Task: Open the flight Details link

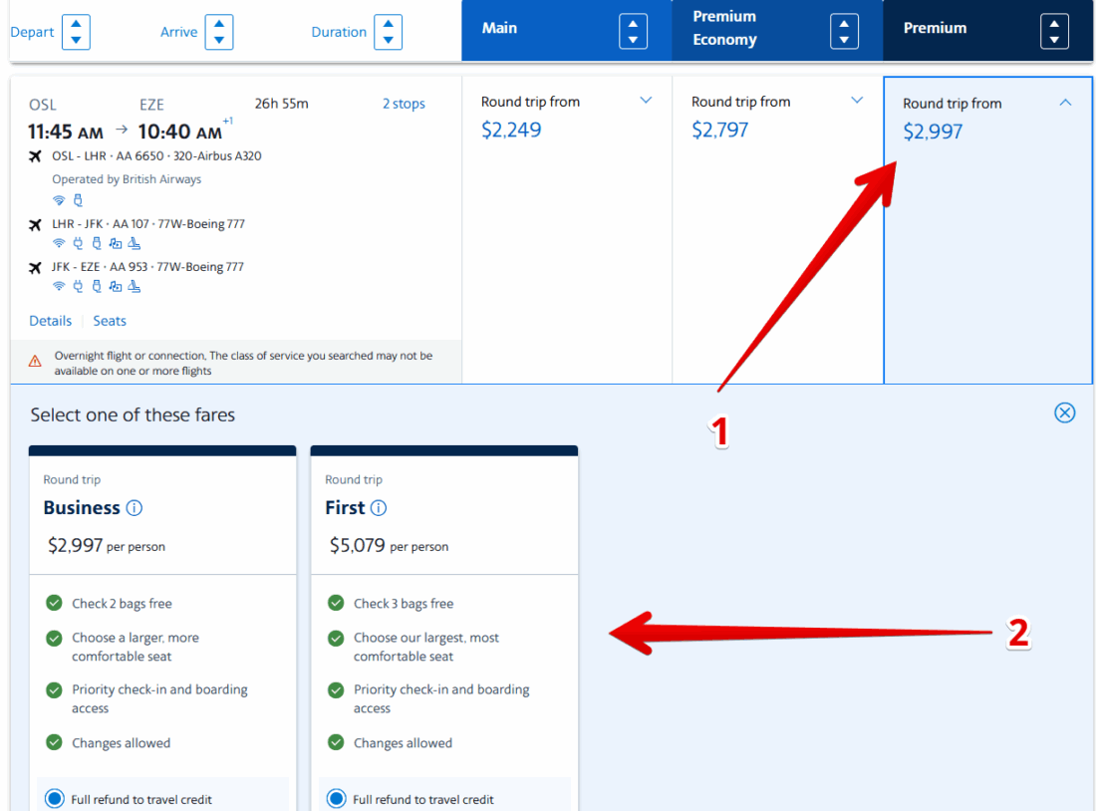Action: 50,321
